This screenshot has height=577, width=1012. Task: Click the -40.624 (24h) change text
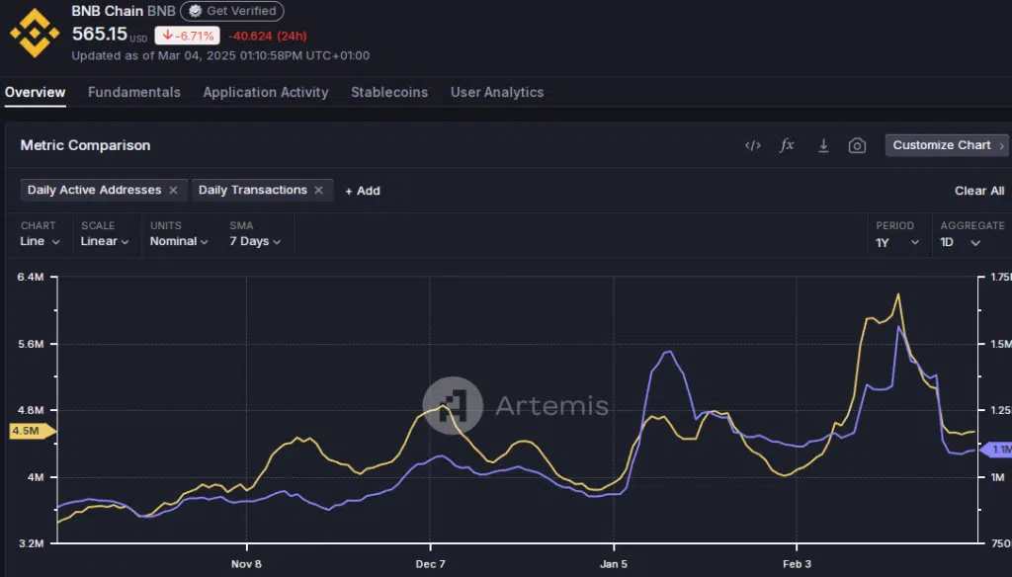pyautogui.click(x=267, y=37)
